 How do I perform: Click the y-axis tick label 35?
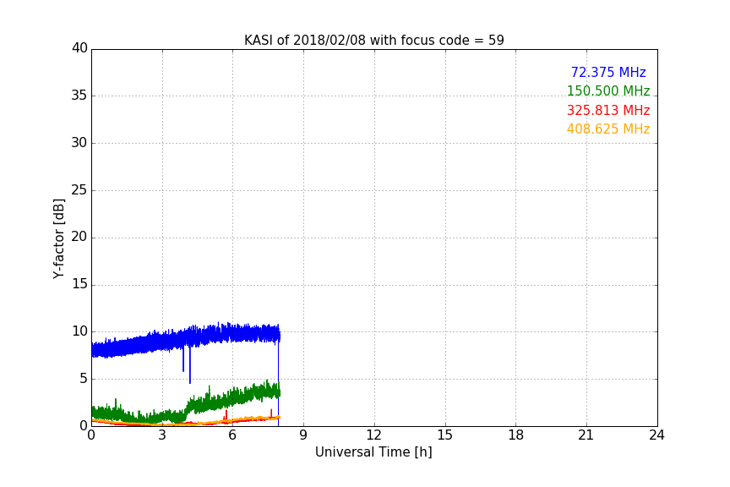(79, 96)
